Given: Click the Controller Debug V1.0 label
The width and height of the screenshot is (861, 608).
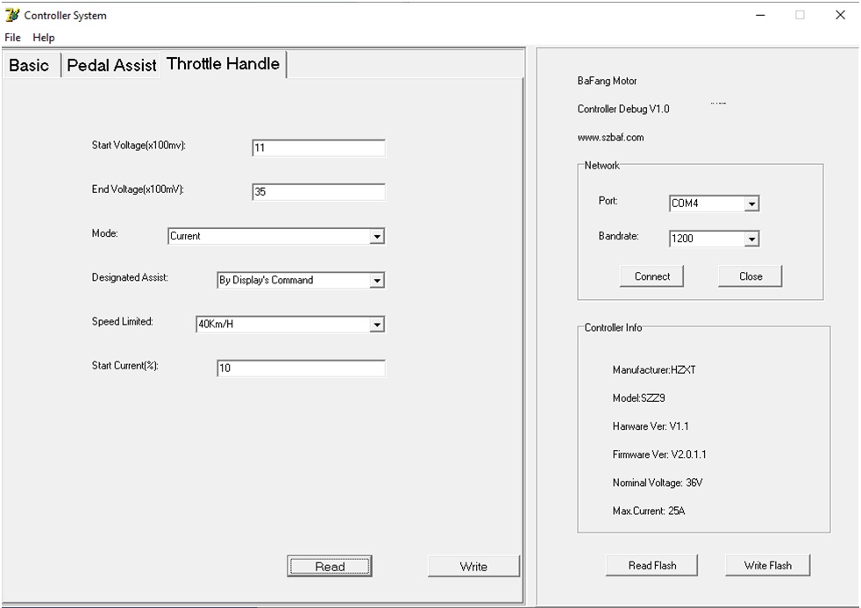Looking at the screenshot, I should pos(623,109).
